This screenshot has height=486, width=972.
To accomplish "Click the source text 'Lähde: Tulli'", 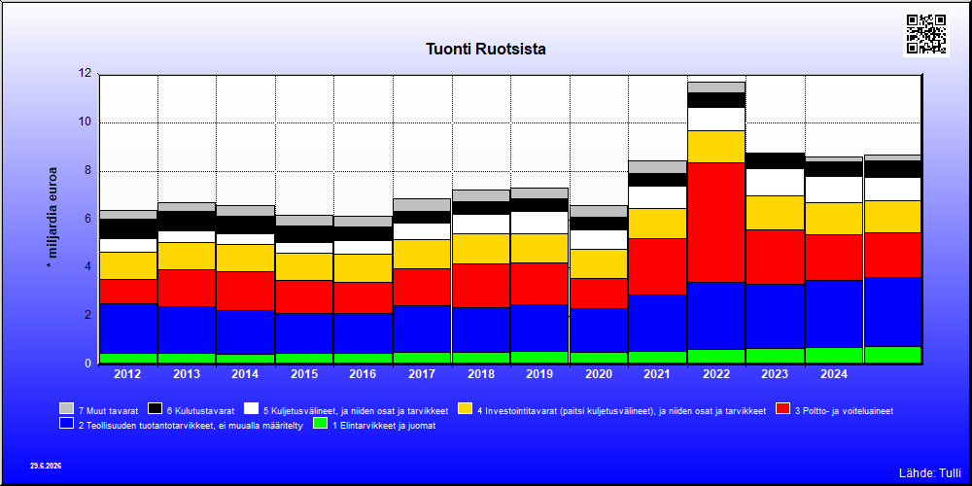I will point(930,473).
